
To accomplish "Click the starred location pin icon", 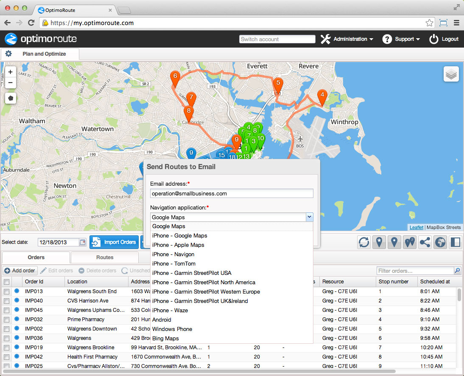I will click(x=379, y=242).
